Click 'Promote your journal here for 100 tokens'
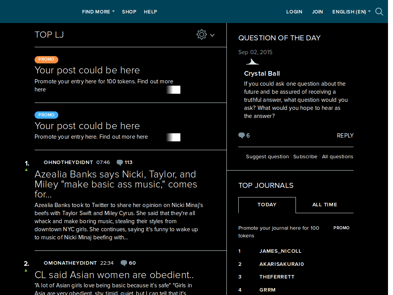The width and height of the screenshot is (393, 295). tap(279, 232)
